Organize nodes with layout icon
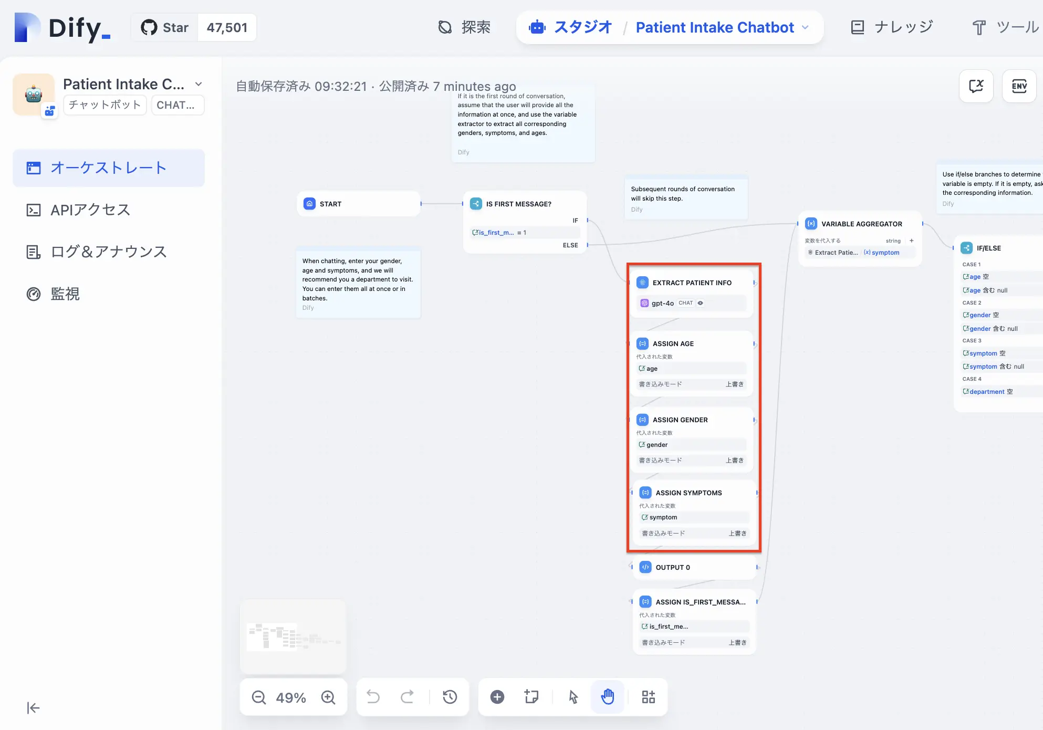Viewport: 1043px width, 730px height. tap(649, 697)
